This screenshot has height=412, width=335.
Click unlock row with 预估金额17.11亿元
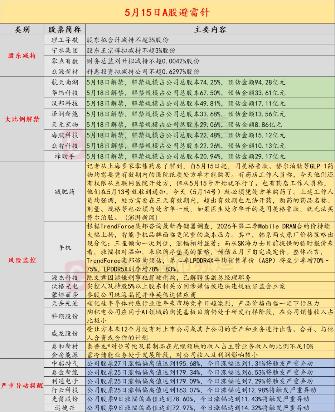[210, 103]
